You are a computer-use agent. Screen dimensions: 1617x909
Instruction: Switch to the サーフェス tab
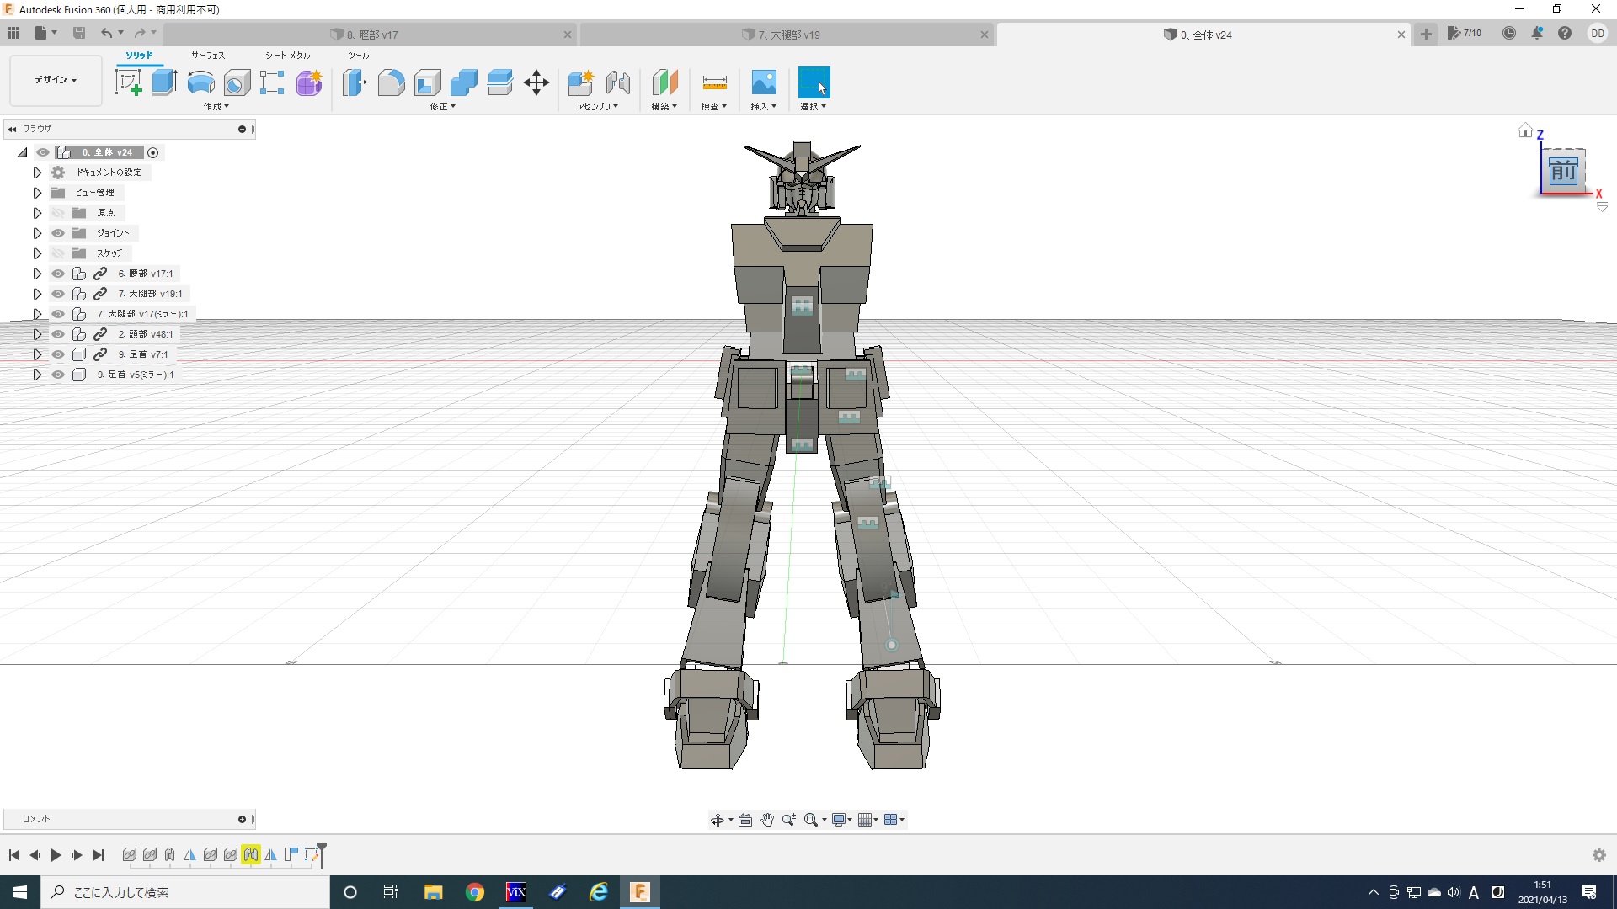pos(208,56)
